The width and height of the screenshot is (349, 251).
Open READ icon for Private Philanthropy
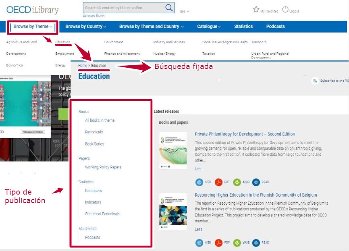click(x=256, y=182)
